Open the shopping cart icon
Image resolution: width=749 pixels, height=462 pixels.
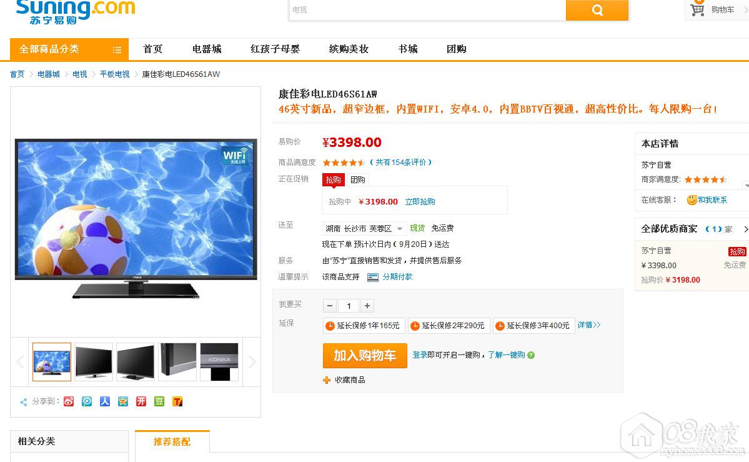(x=697, y=9)
